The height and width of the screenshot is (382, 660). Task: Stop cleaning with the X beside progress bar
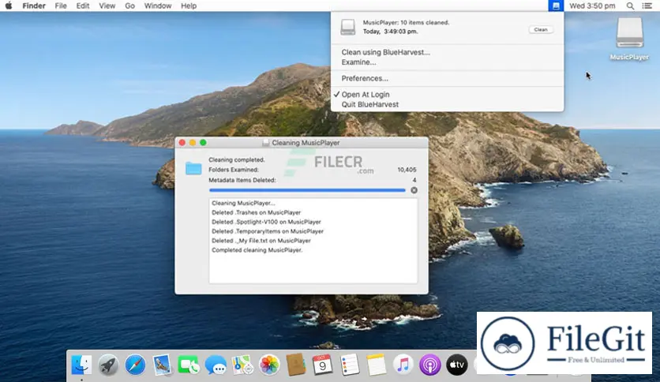tap(414, 190)
